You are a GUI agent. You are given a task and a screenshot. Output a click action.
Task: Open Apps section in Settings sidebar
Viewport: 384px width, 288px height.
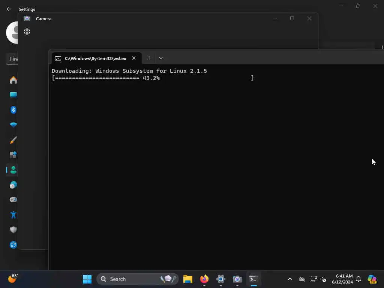click(13, 155)
